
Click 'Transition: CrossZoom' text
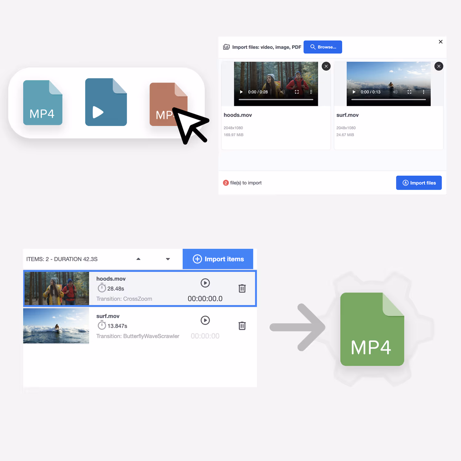point(124,299)
